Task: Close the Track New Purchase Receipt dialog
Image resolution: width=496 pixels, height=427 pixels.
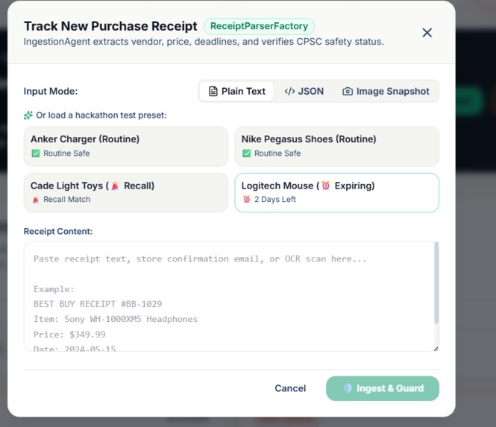Action: click(x=427, y=32)
